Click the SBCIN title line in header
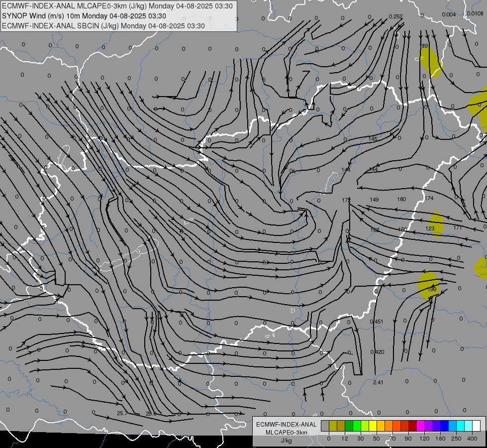487x448 pixels. click(103, 26)
